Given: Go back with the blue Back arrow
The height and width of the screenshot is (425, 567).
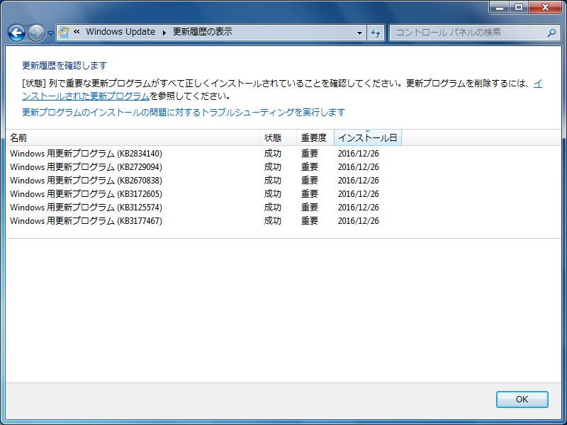Looking at the screenshot, I should click(x=16, y=33).
